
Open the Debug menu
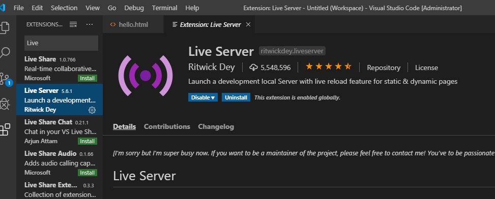(134, 8)
